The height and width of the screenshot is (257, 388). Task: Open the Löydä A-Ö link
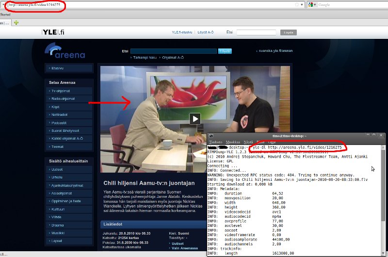[x=205, y=32]
